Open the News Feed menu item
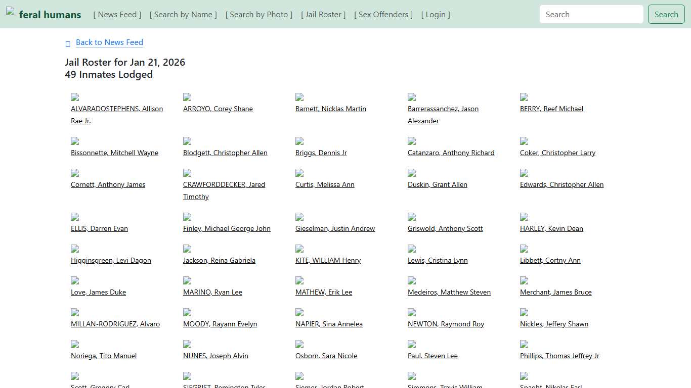The height and width of the screenshot is (388, 691). coord(117,15)
